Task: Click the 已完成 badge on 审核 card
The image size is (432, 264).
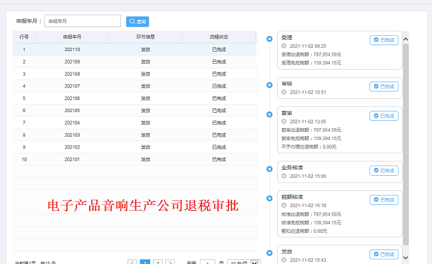Action: tap(383, 87)
